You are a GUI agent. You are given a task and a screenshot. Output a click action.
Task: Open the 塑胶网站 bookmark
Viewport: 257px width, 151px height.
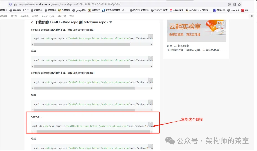point(50,10)
